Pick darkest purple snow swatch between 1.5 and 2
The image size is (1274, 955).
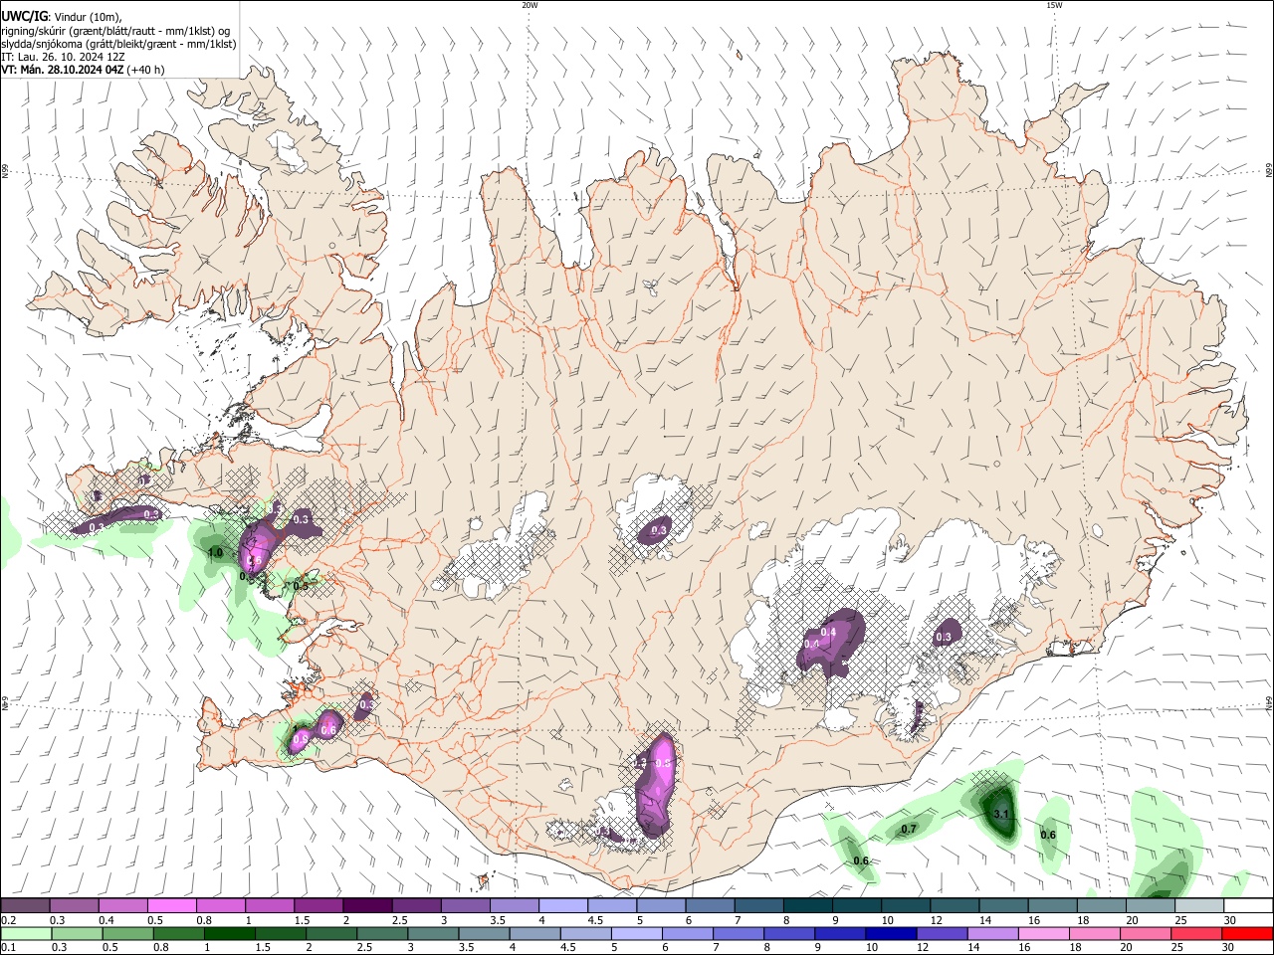tap(366, 906)
